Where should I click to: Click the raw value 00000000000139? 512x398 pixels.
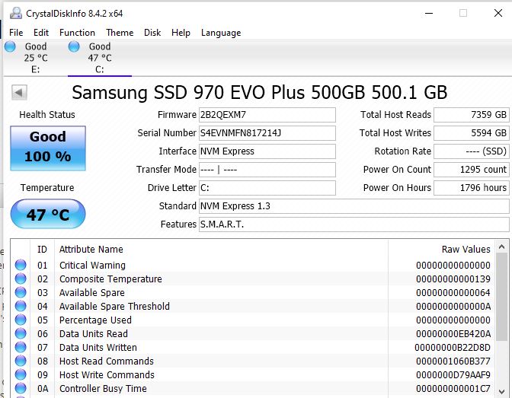pos(453,279)
